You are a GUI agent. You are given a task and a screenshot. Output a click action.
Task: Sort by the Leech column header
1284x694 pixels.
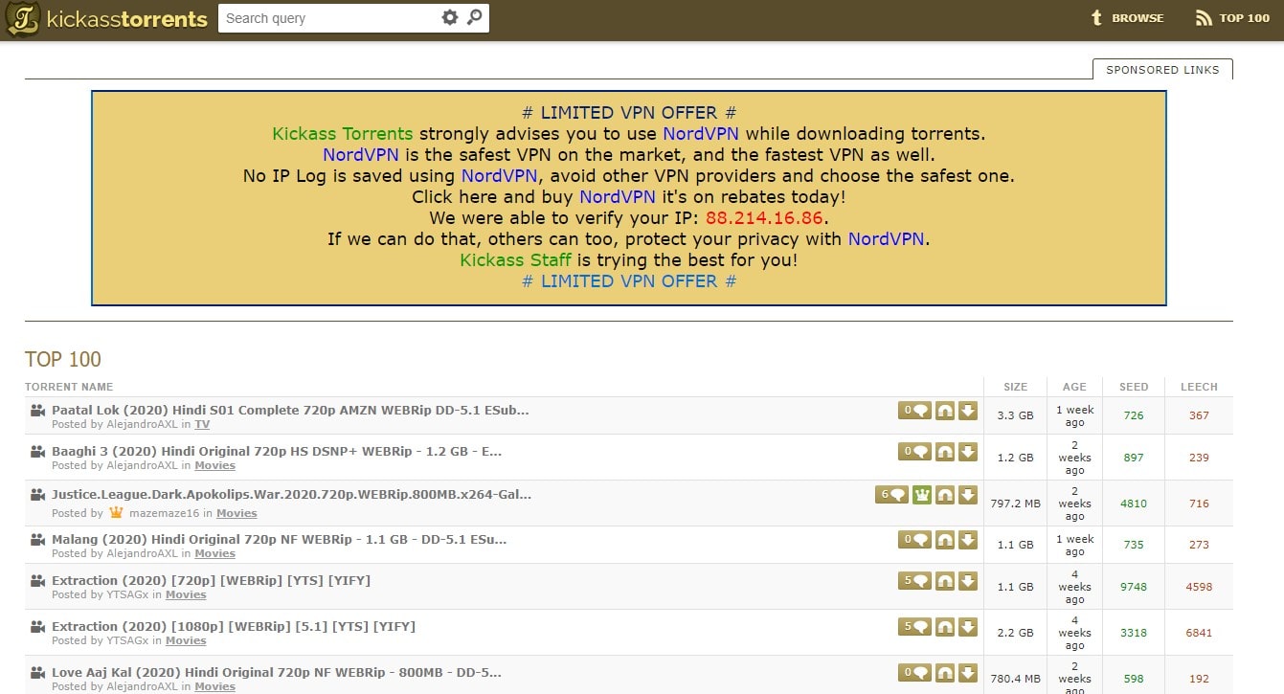[x=1199, y=387]
